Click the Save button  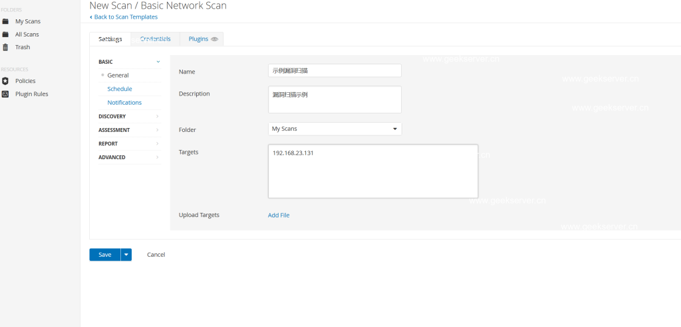pyautogui.click(x=104, y=255)
